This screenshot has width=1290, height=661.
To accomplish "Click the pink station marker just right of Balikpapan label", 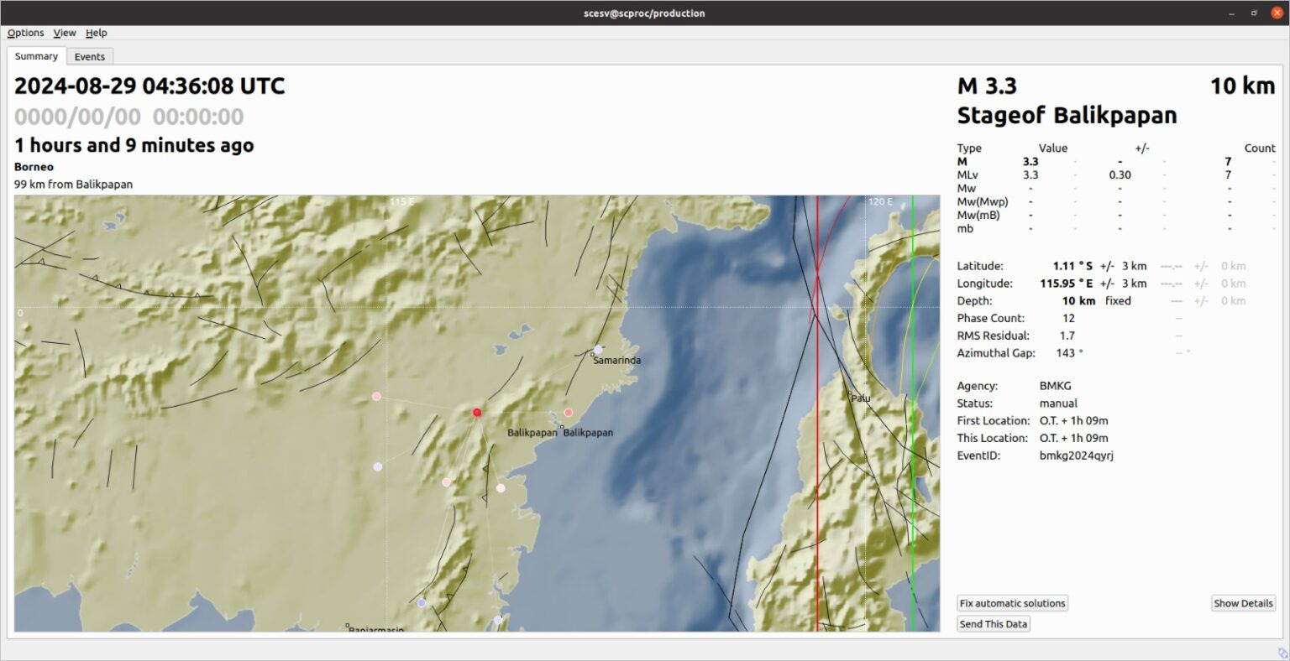I will coord(568,412).
